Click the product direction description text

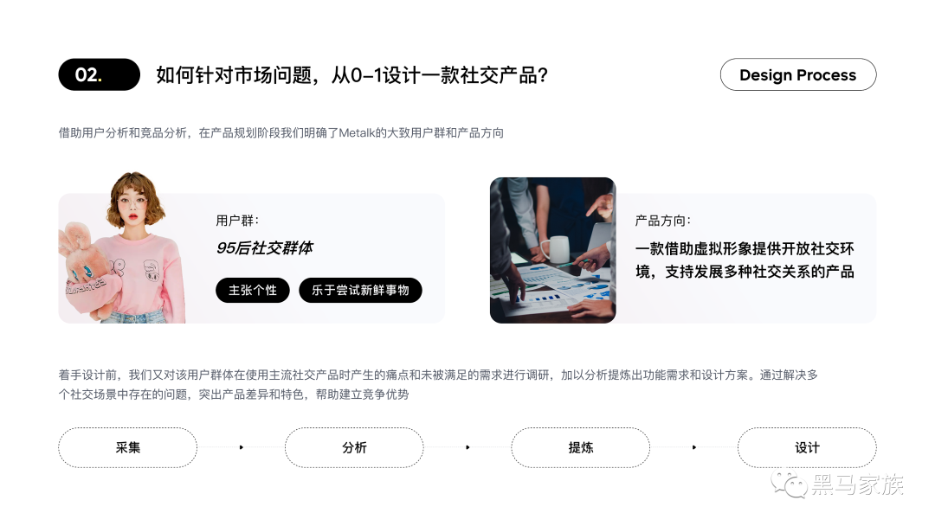745,260
